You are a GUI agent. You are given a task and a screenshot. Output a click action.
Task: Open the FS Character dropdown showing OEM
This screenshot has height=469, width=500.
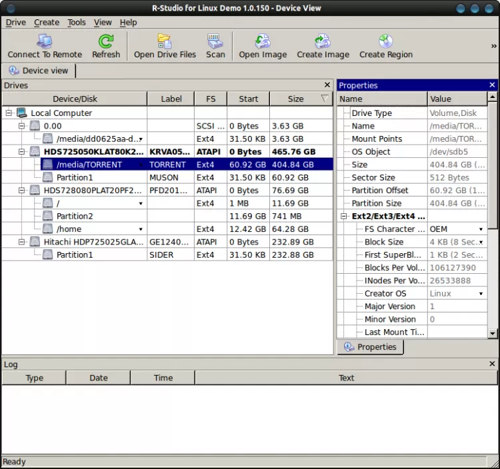click(x=481, y=229)
